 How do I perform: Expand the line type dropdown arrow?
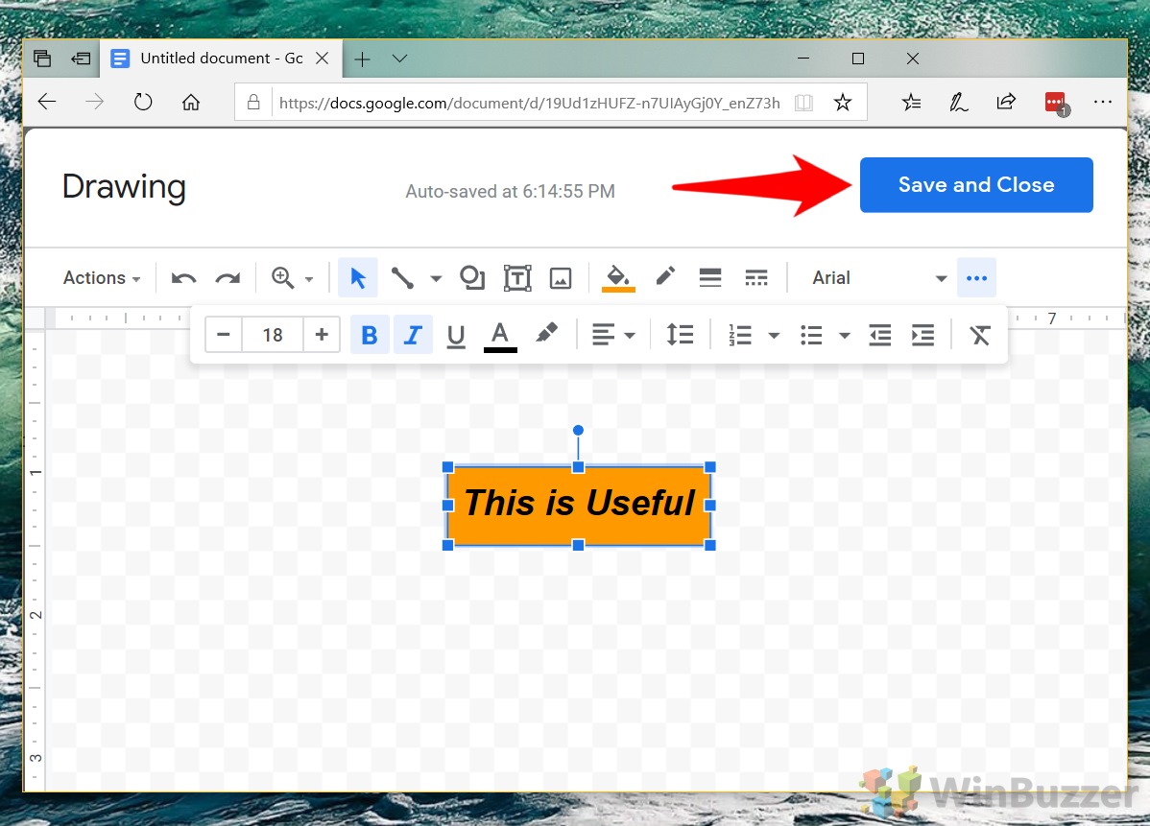tap(436, 278)
